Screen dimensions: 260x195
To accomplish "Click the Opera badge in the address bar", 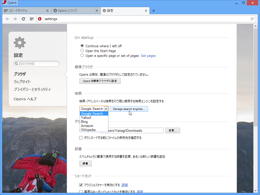I will click(x=40, y=19).
